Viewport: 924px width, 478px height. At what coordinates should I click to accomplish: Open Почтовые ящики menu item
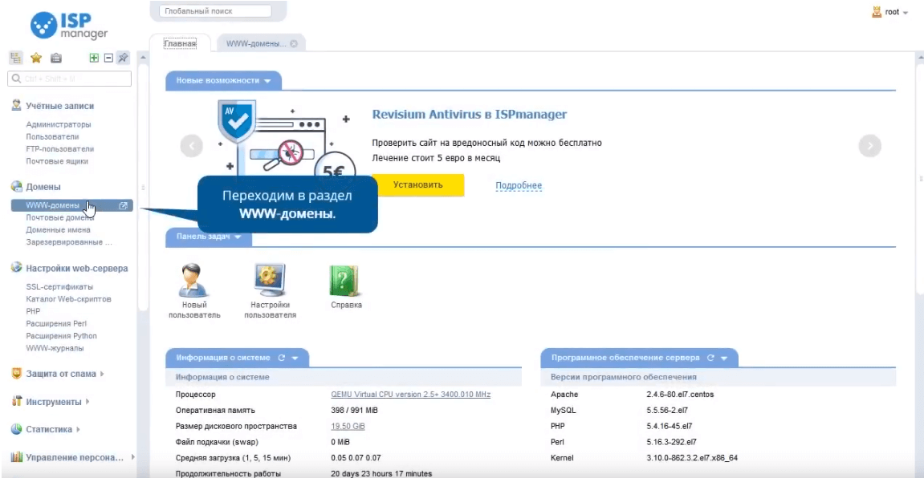[57, 161]
